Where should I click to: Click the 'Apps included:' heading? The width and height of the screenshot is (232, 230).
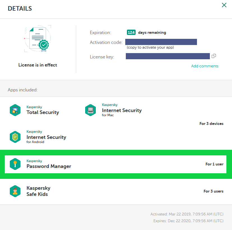tap(23, 90)
